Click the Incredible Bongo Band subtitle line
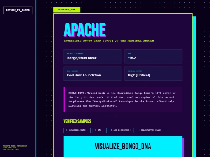Screen dimensions: 210x157 point(109,41)
